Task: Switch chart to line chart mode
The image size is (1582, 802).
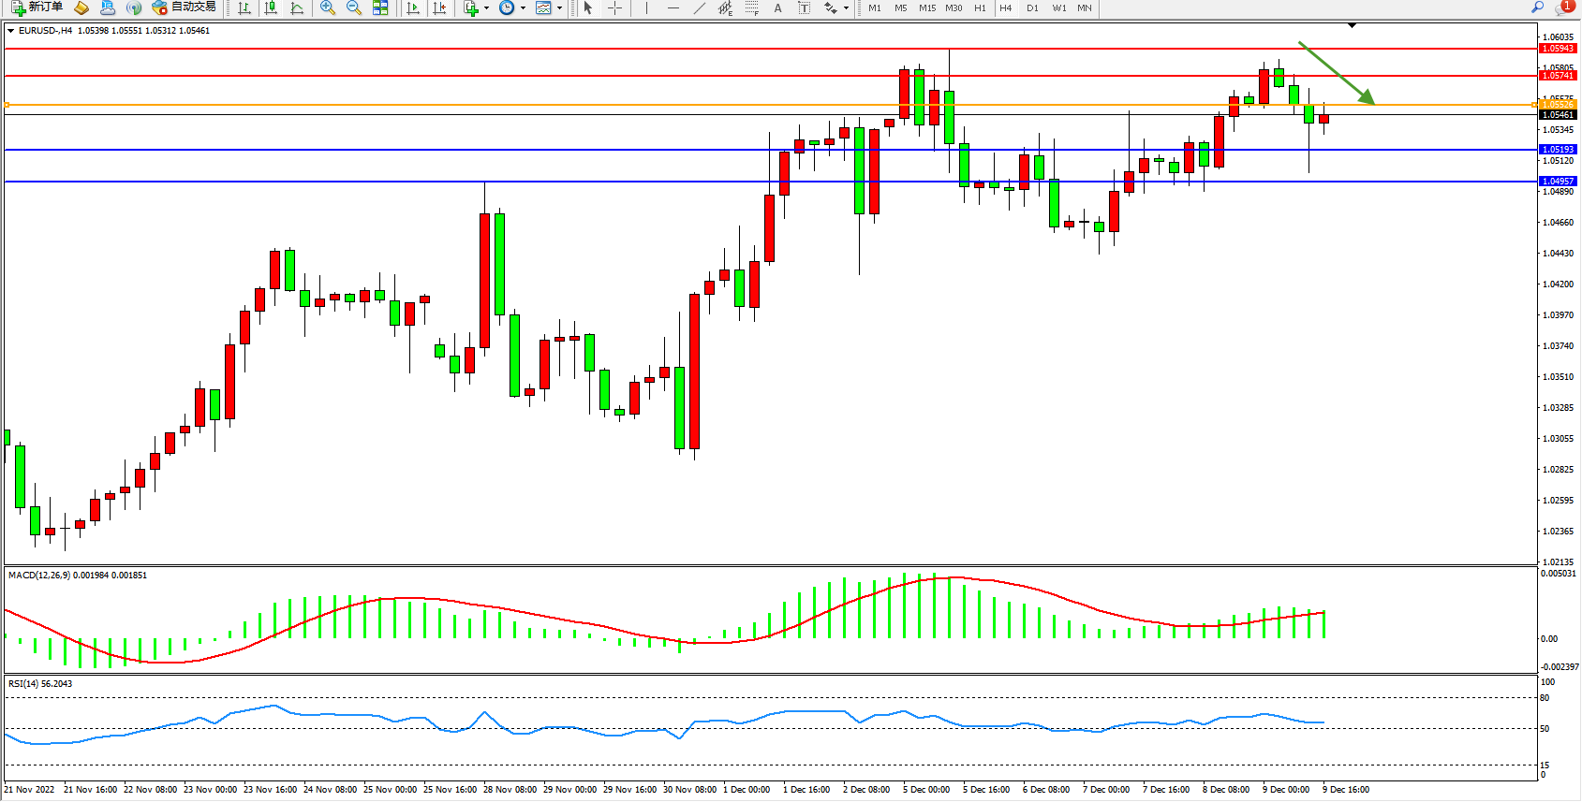Action: (297, 7)
